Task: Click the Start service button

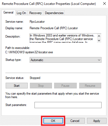Action: click(x=17, y=86)
